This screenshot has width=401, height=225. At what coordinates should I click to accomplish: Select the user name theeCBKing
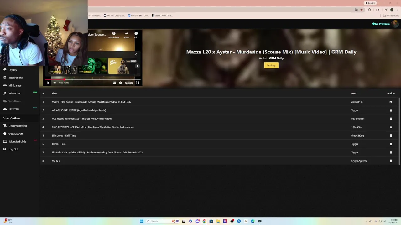[357, 136]
